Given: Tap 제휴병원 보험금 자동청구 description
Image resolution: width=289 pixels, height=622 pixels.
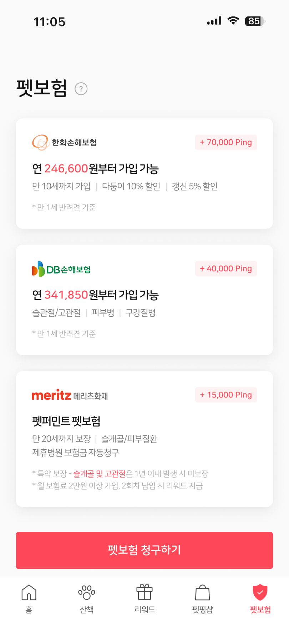Looking at the screenshot, I should point(76,453).
